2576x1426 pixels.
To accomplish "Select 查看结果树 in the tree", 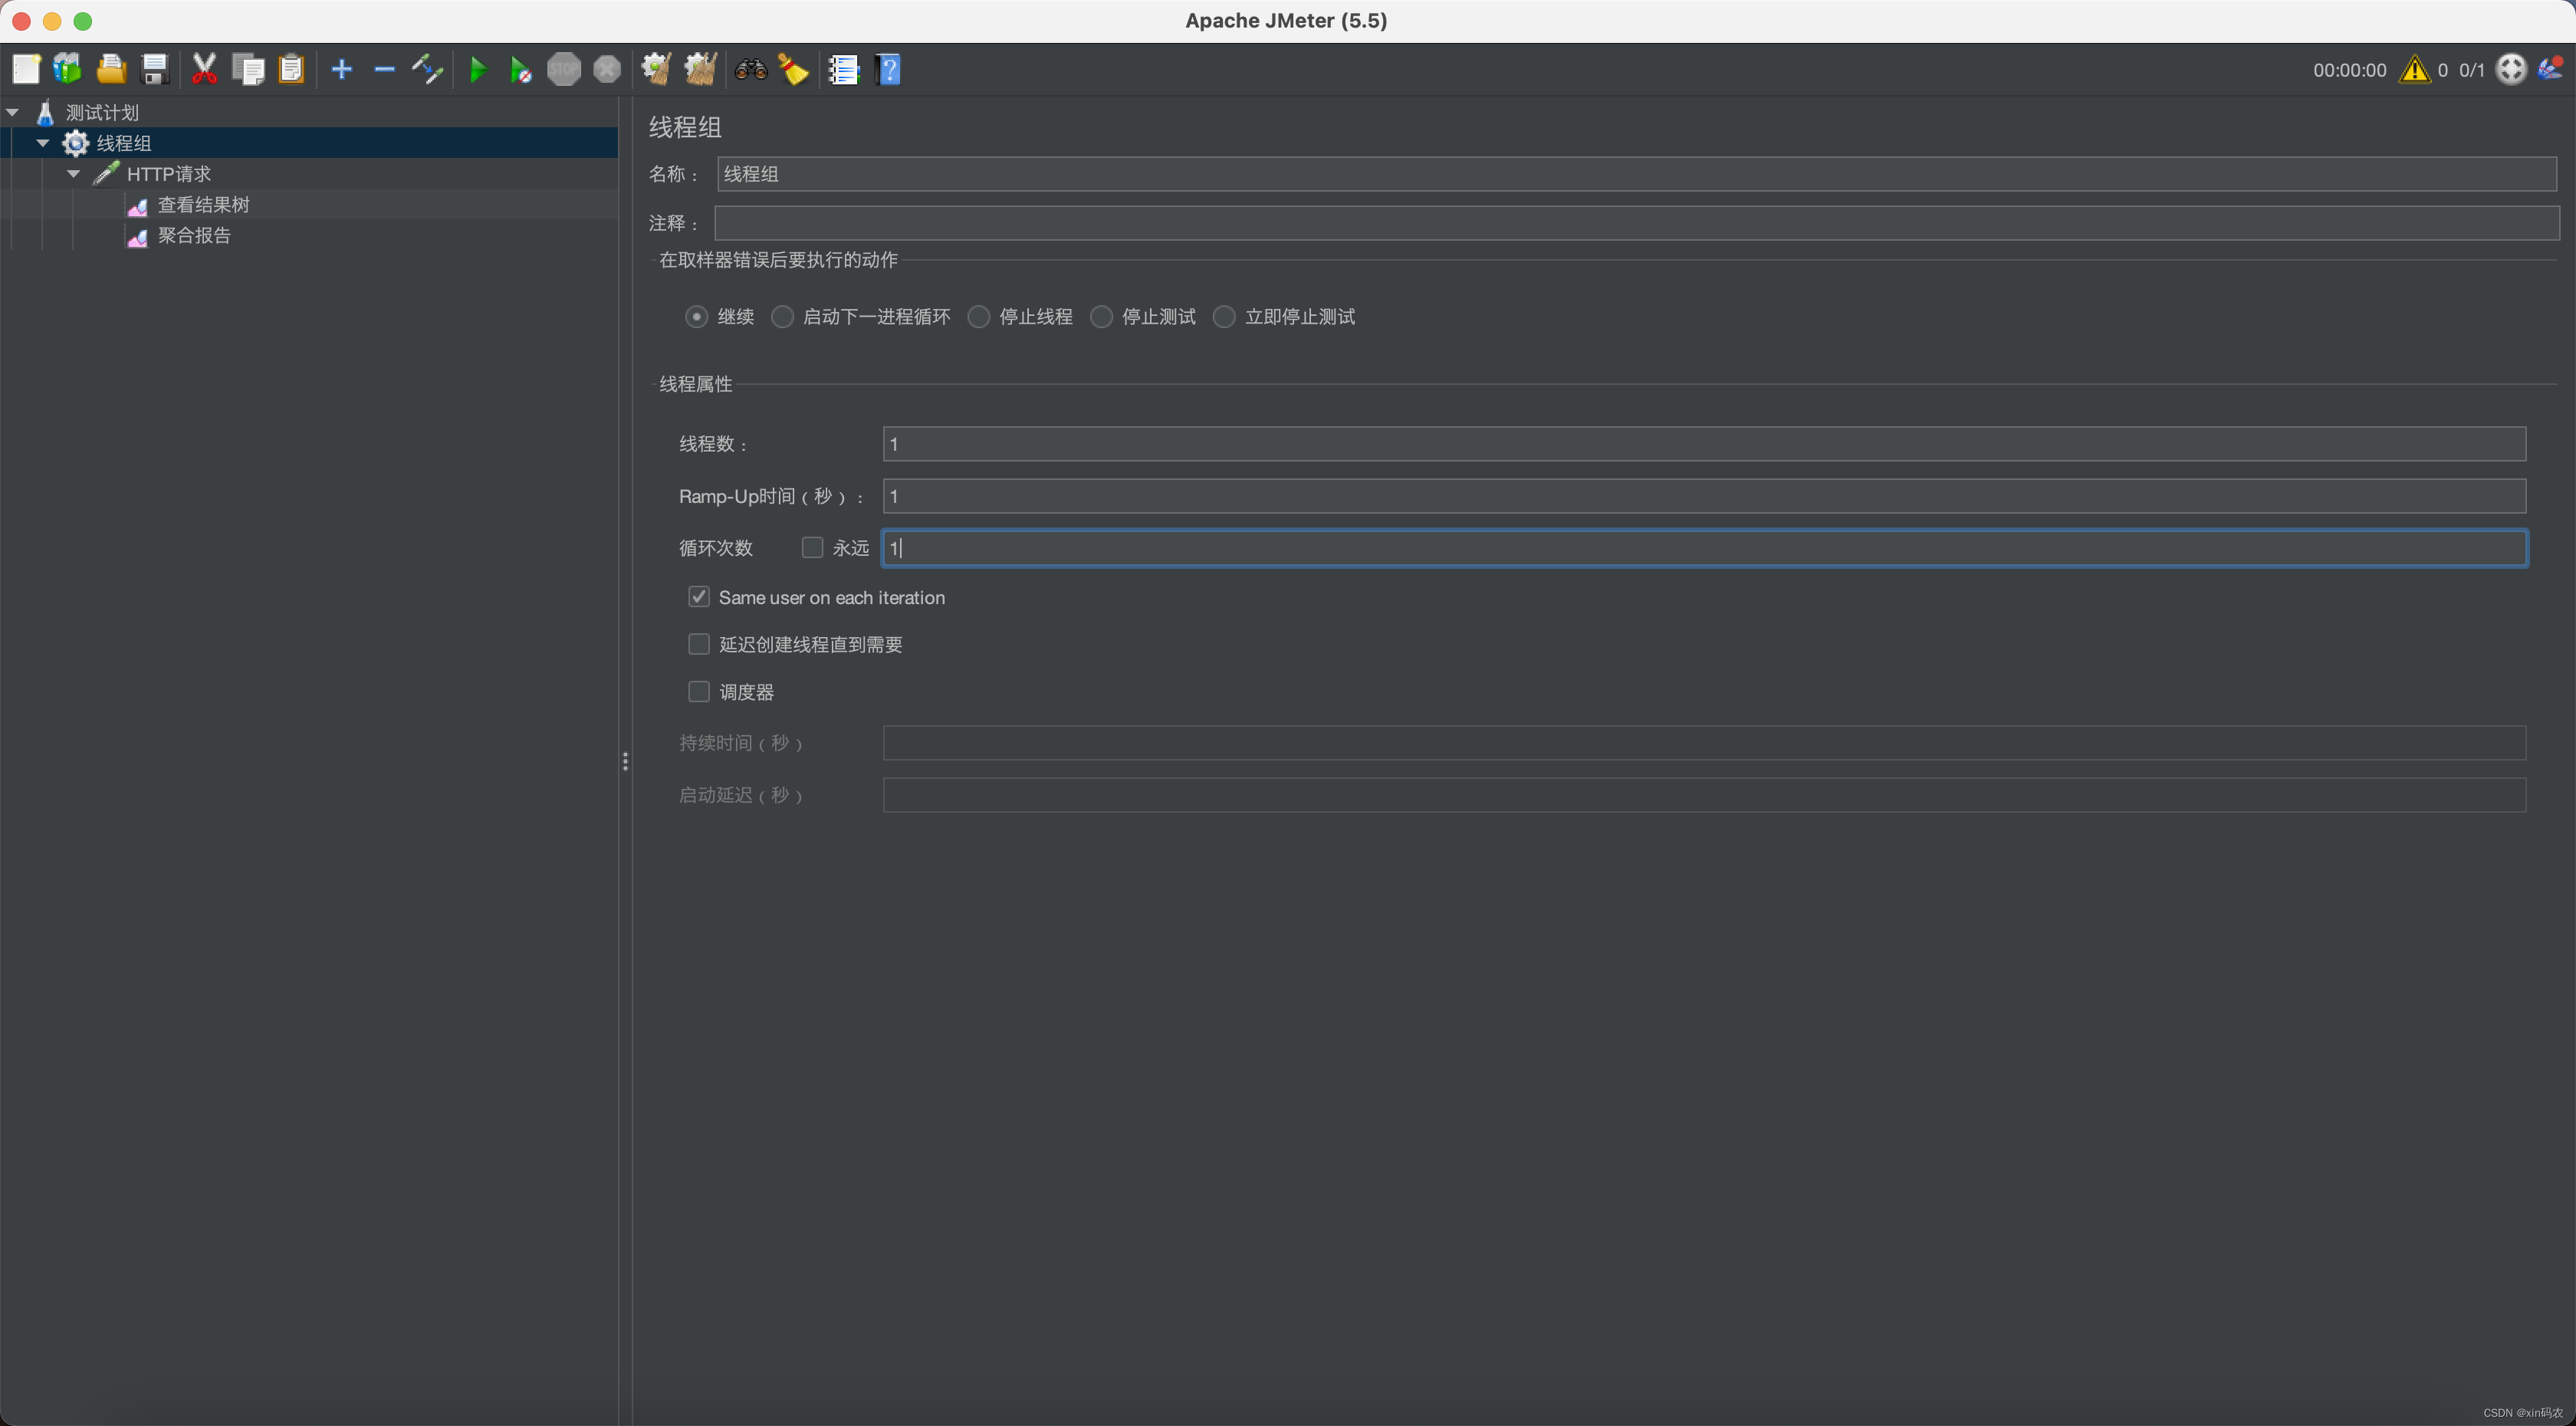I will pos(204,204).
